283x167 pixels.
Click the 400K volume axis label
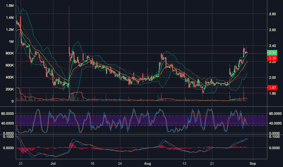(x=10, y=77)
